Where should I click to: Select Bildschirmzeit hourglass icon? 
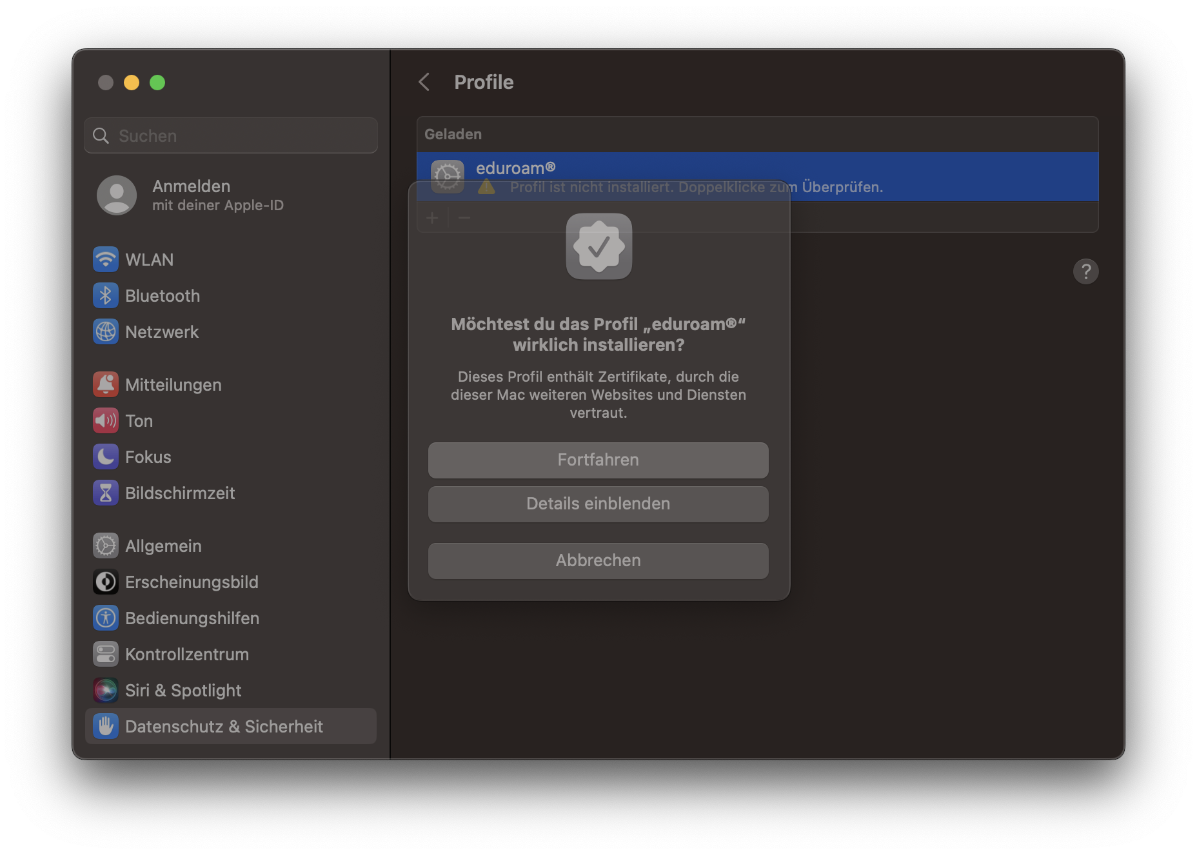[106, 493]
